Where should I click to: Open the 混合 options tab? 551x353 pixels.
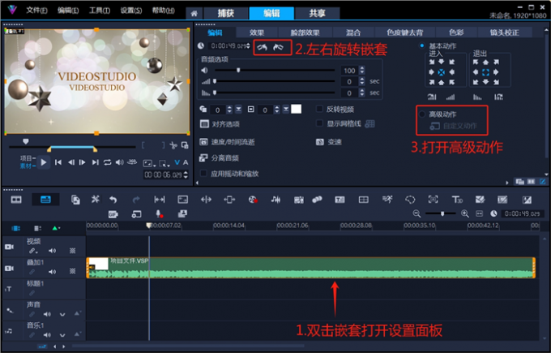point(353,32)
